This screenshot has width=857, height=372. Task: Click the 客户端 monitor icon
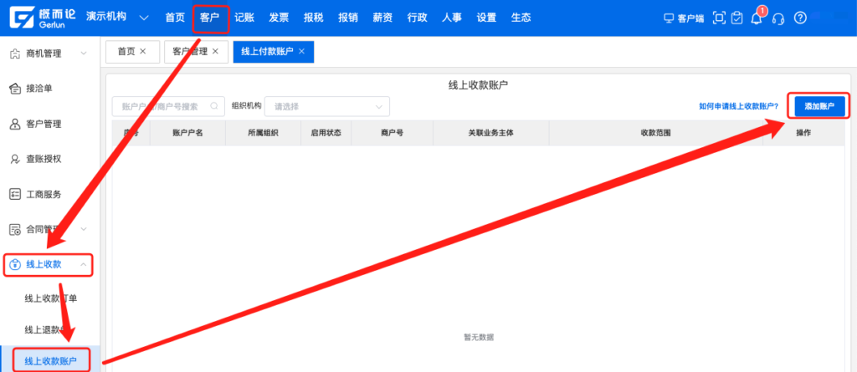click(669, 18)
